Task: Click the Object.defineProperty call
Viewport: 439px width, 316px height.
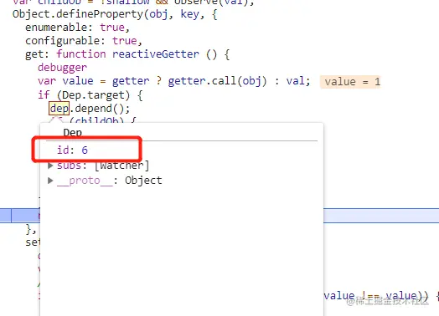Action: (x=78, y=14)
